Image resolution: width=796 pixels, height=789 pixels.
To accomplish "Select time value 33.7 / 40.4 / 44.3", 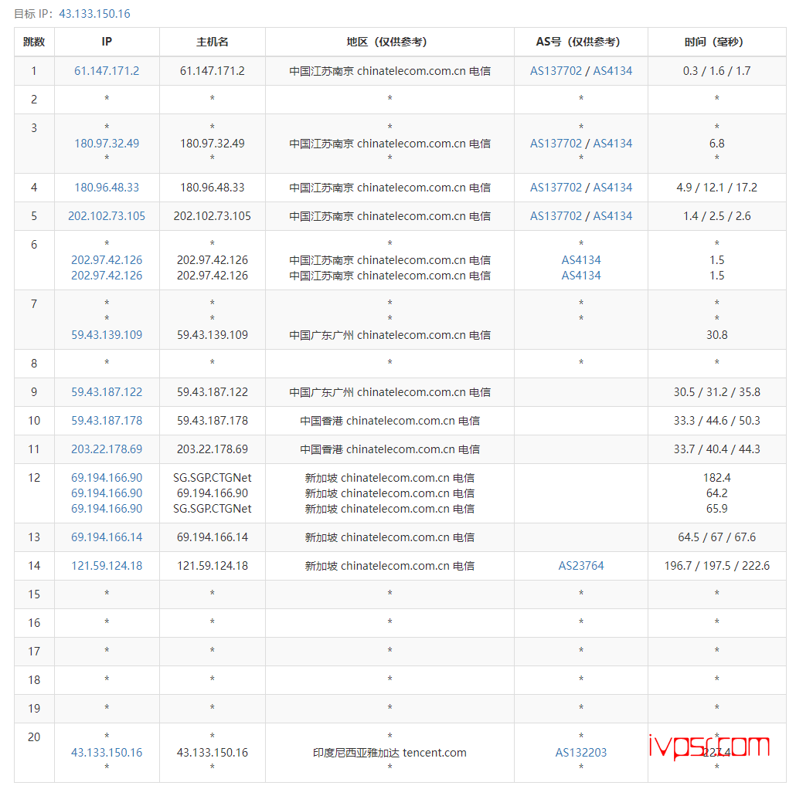I will [x=717, y=449].
